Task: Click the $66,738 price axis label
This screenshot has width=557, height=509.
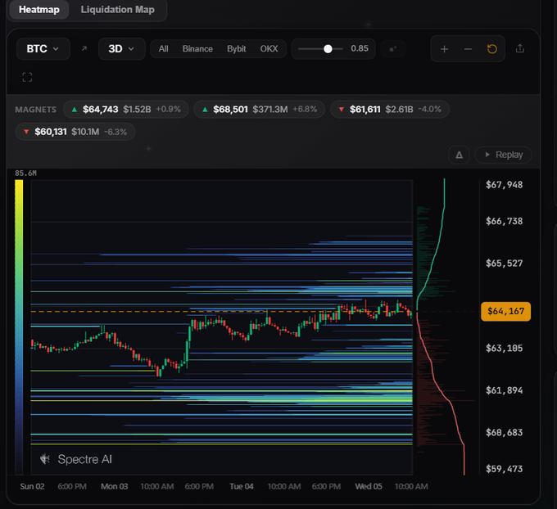Action: 505,221
